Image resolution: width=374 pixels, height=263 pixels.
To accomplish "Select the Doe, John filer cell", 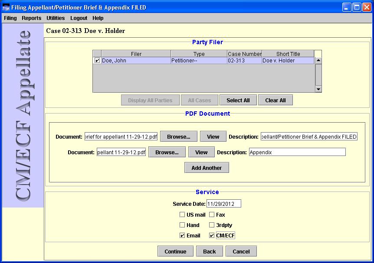I will tap(136, 61).
